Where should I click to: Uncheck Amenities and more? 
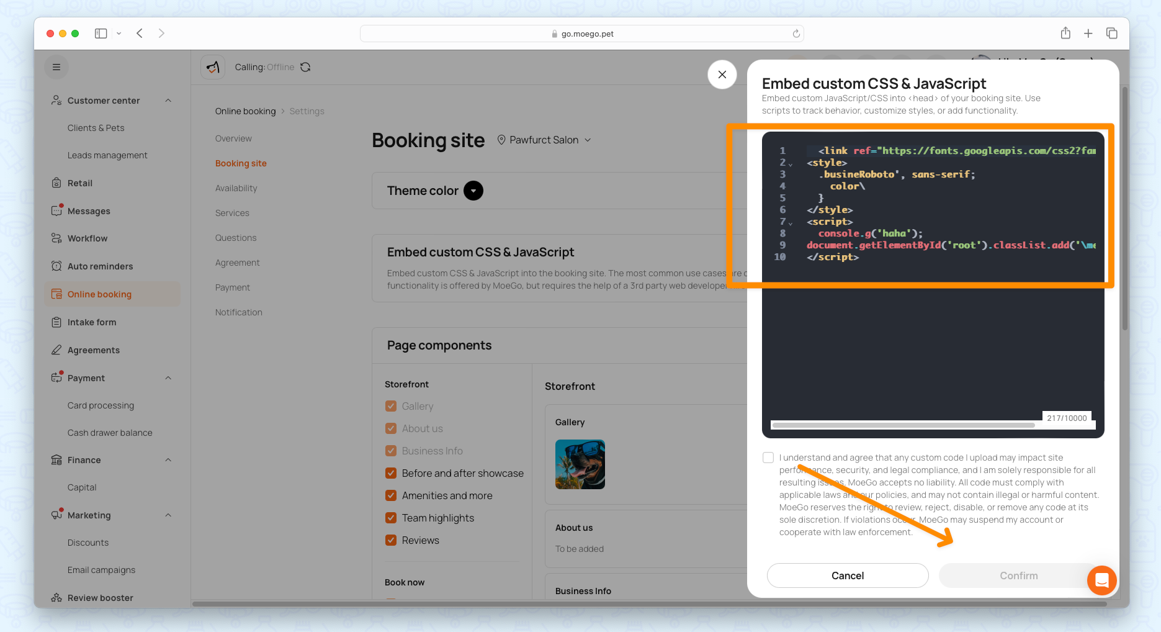(391, 495)
